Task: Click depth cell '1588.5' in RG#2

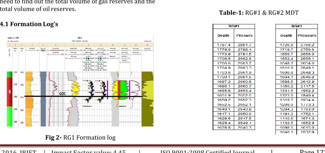Action: pos(286,82)
